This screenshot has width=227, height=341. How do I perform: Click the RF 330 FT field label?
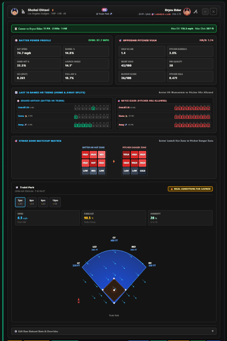click(152, 264)
